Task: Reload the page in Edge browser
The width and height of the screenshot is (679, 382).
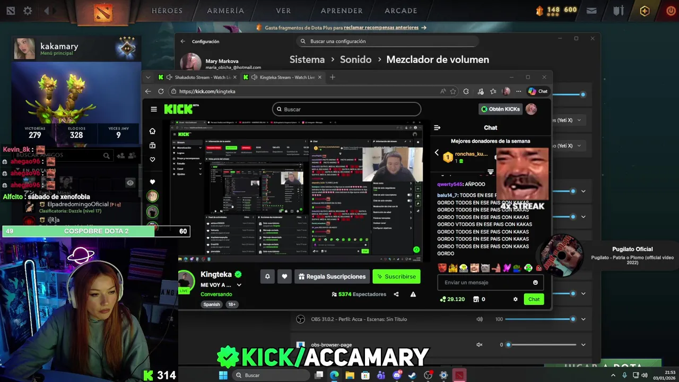Action: pyautogui.click(x=161, y=91)
